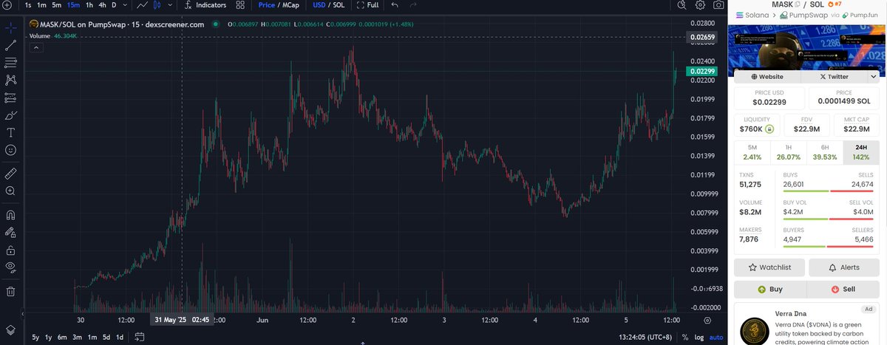Image resolution: width=887 pixels, height=345 pixels.
Task: Collapse the chart legend arrow
Action: tap(35, 47)
